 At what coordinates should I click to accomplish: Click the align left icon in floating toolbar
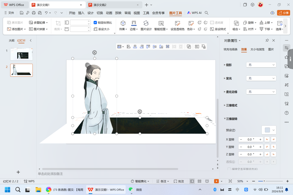point(129,47)
